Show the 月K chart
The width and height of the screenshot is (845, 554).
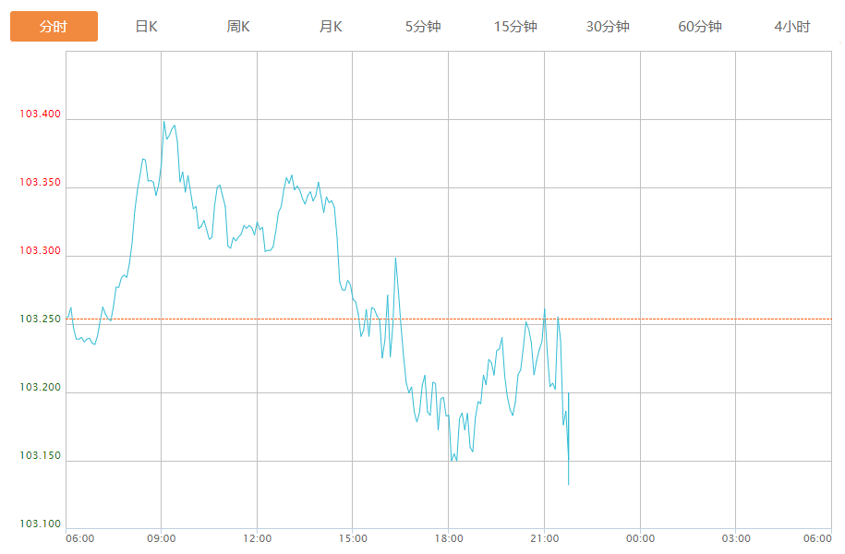point(331,27)
